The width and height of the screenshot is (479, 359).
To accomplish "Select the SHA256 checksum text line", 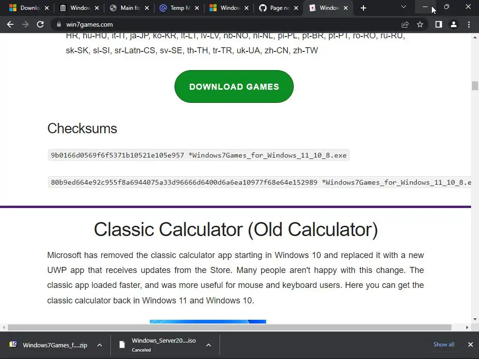I will click(260, 182).
